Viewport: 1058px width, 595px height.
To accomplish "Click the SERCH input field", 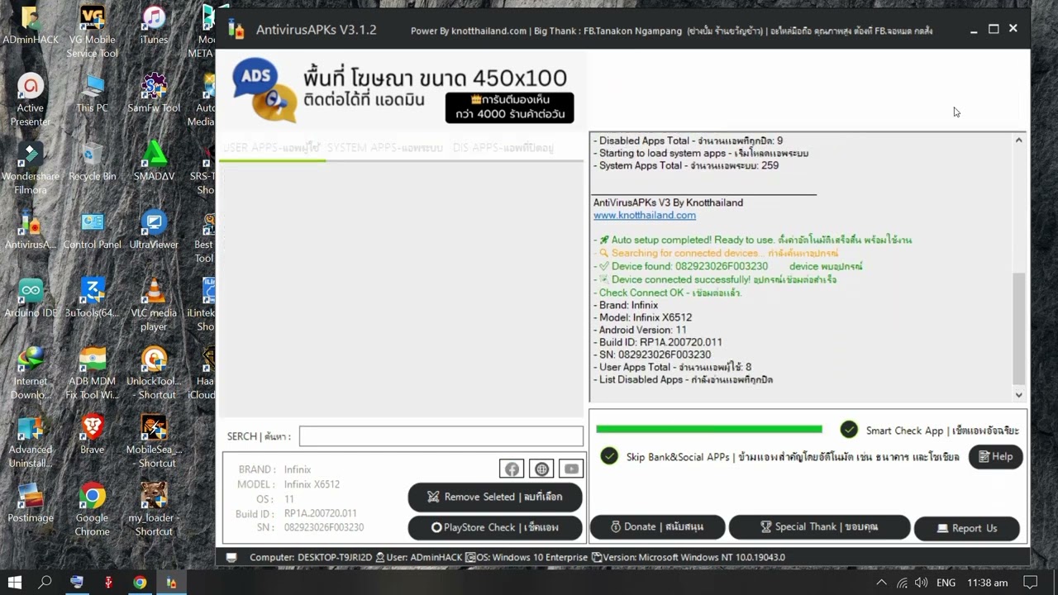I will [x=441, y=436].
